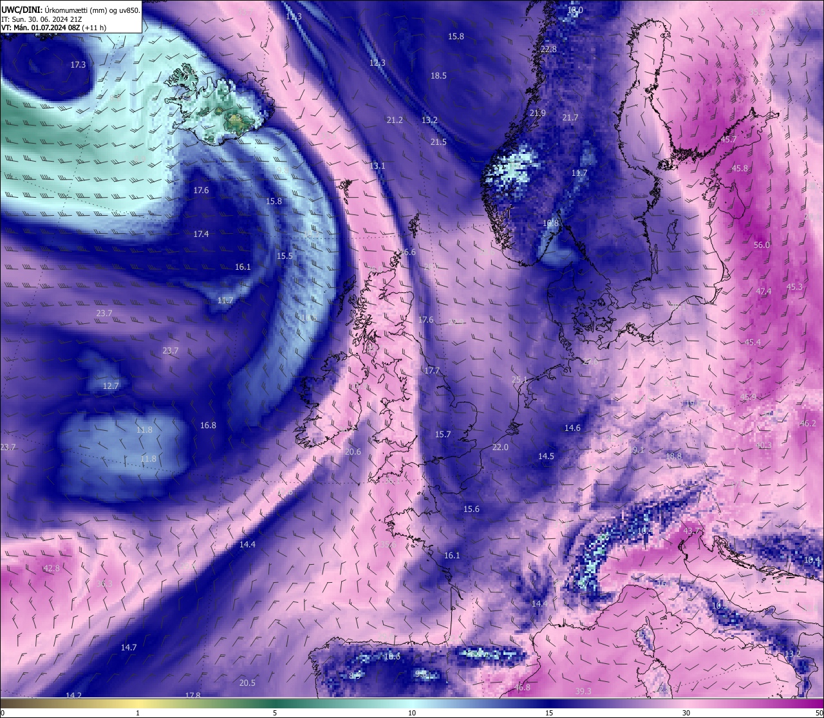824x718 pixels.
Task: Click the 17.4 value in the Atlantic
Action: [201, 234]
